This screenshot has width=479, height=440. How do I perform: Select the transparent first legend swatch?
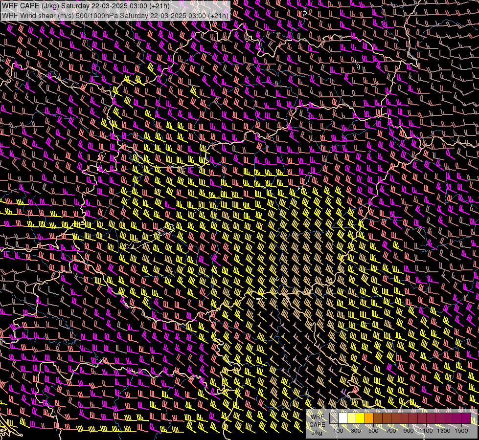click(x=334, y=418)
